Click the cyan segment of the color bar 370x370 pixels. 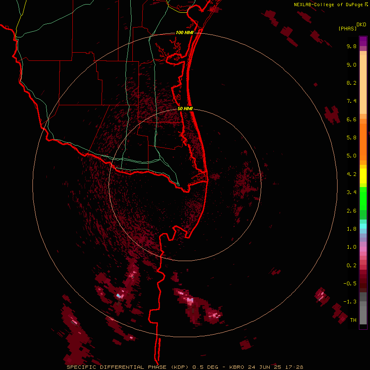(363, 226)
